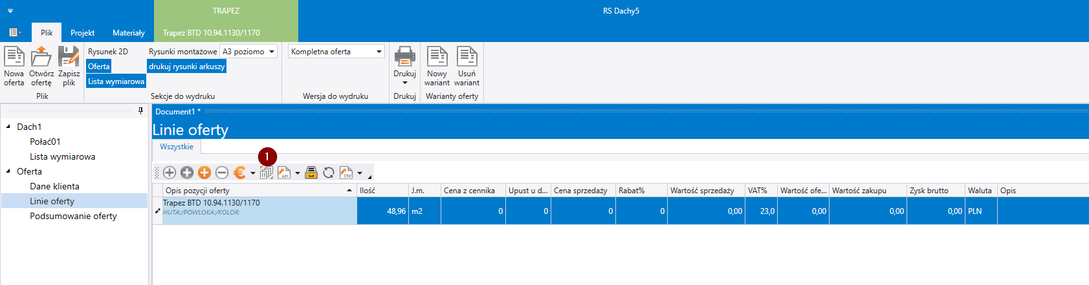Open an offer with Otwórz ofertę
Screen dimensions: 1089x285
pos(41,58)
